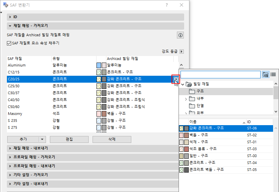Select 콘크리트 - 구조 ST-04 material entry
This screenshot has width=279, height=192.
pyautogui.click(x=226, y=163)
